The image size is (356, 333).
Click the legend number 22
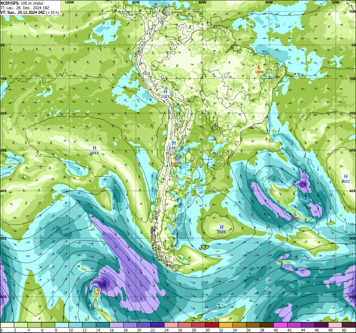[153, 330]
